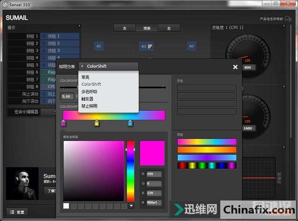Open 产品信息和帮助 product info

275,19
